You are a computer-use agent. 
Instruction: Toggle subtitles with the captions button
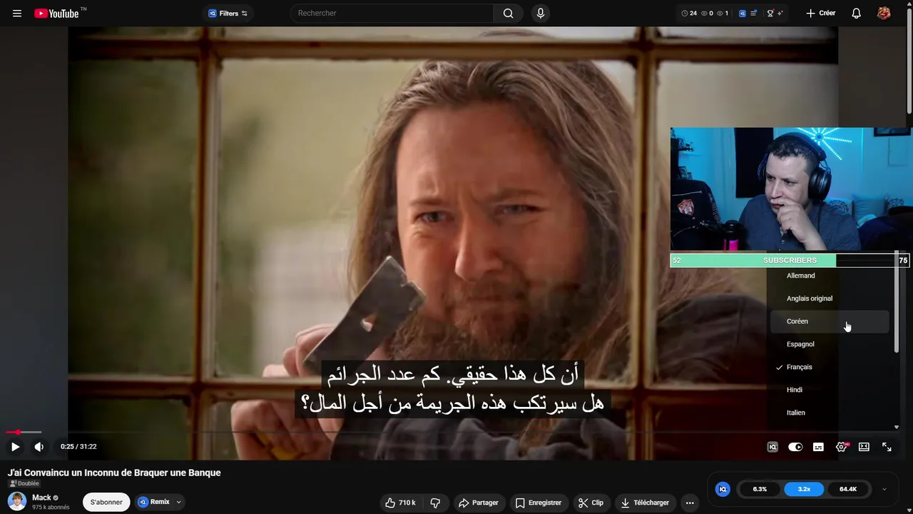tap(818, 447)
